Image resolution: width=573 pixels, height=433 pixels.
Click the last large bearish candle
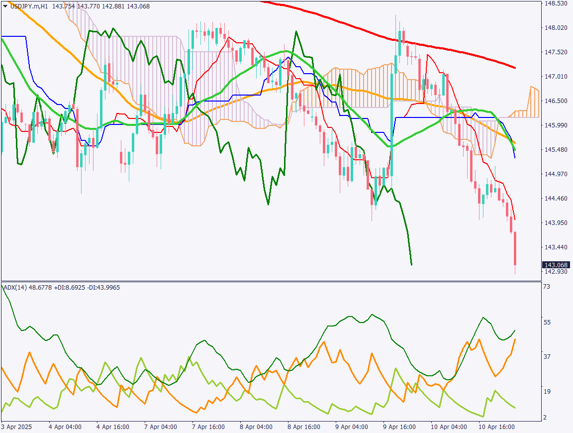click(x=515, y=248)
